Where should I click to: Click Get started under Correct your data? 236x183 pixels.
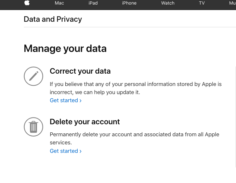click(64, 100)
